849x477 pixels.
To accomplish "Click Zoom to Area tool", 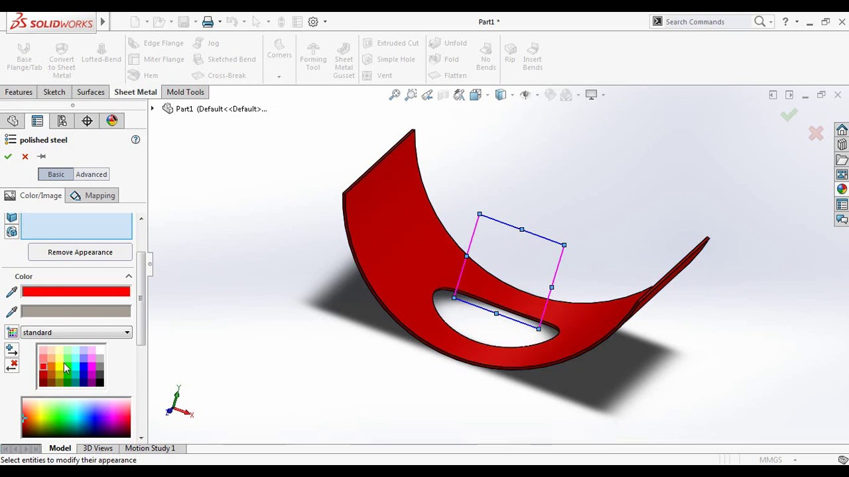I will click(411, 95).
